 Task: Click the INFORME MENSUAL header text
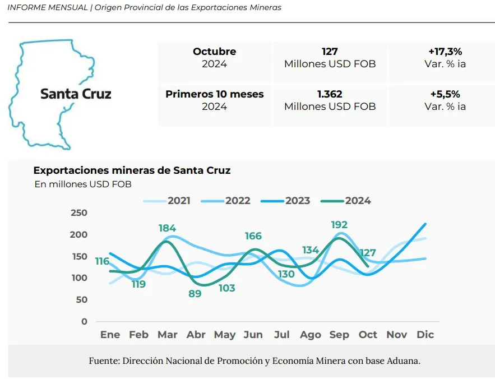tap(48, 8)
